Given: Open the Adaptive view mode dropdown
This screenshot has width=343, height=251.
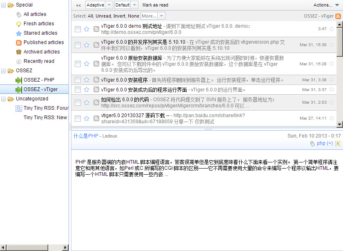Looking at the screenshot, I should pos(99,5).
